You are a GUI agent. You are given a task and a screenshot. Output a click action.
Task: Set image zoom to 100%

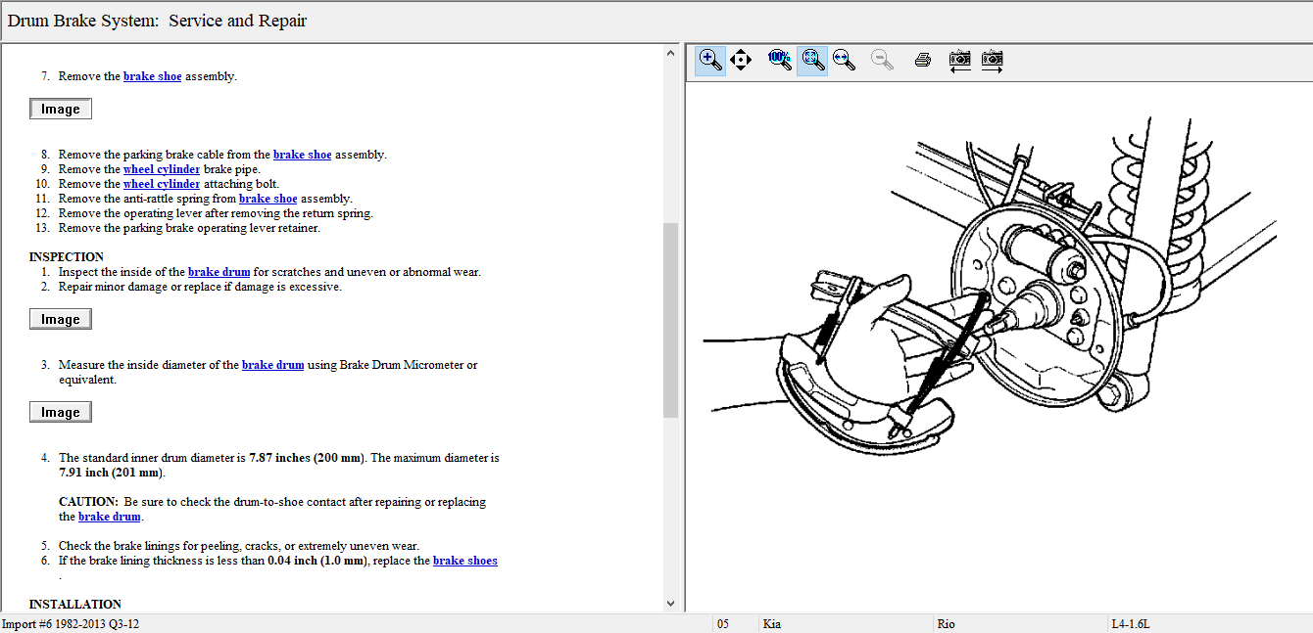779,60
